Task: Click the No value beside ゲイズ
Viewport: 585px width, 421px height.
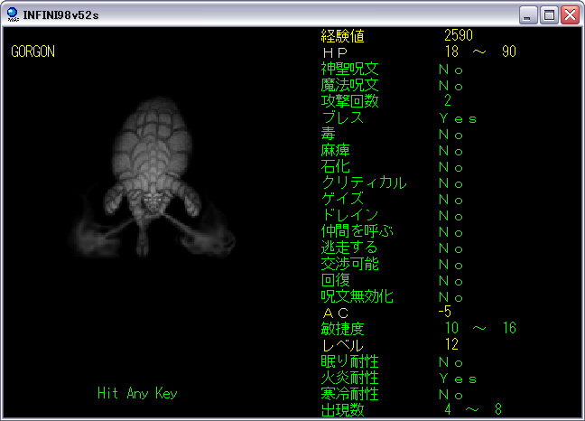Action: (450, 200)
